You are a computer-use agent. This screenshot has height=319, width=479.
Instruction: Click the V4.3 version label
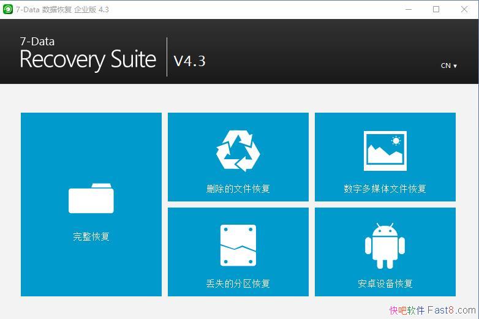pyautogui.click(x=189, y=61)
